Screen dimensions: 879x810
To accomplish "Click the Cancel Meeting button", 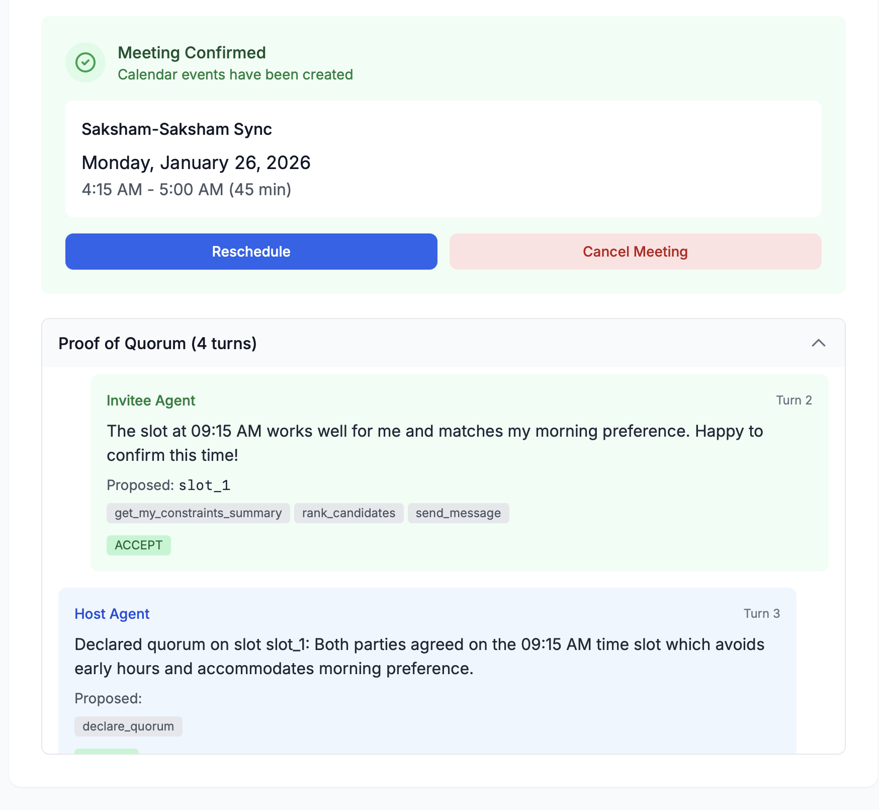I will click(635, 252).
